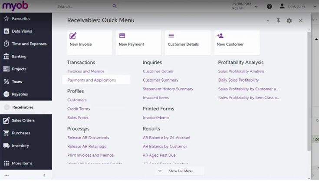Click the New Payment card icon
Image resolution: width=319 pixels, height=181 pixels.
pos(122,36)
